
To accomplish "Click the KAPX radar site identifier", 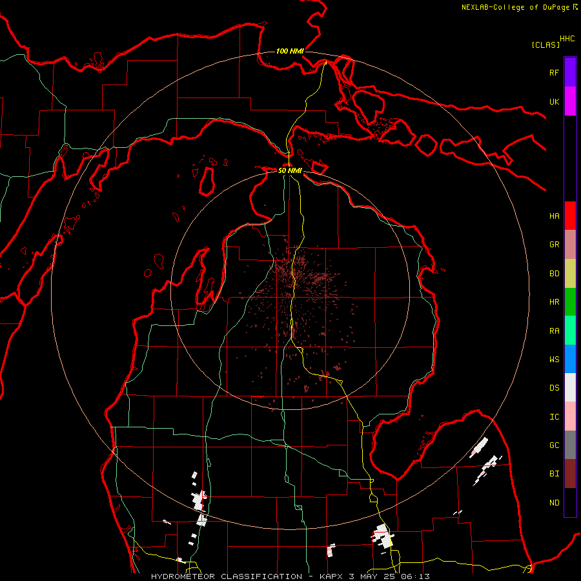I will coord(331,576).
